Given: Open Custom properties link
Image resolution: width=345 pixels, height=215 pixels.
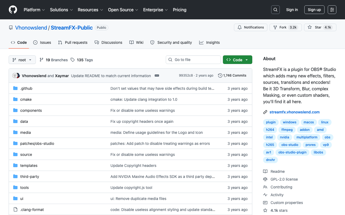Looking at the screenshot, I should click(283, 203).
